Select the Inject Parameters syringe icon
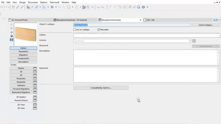Screen dimensions: 221x124 click(x=22, y=7)
